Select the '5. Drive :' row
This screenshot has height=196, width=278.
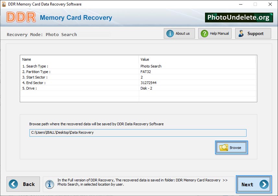tap(138, 88)
